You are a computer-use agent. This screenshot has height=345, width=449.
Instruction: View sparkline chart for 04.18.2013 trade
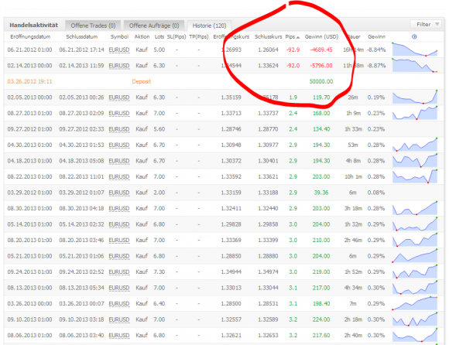click(415, 160)
